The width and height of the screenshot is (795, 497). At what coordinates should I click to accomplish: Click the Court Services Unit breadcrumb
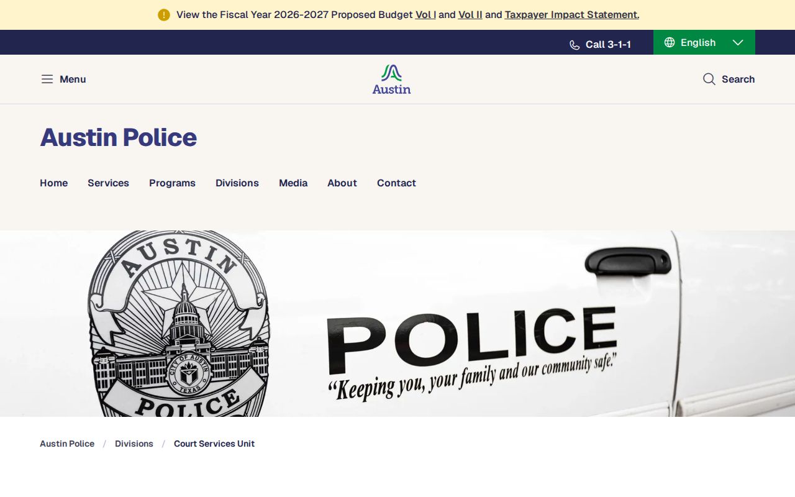click(214, 444)
